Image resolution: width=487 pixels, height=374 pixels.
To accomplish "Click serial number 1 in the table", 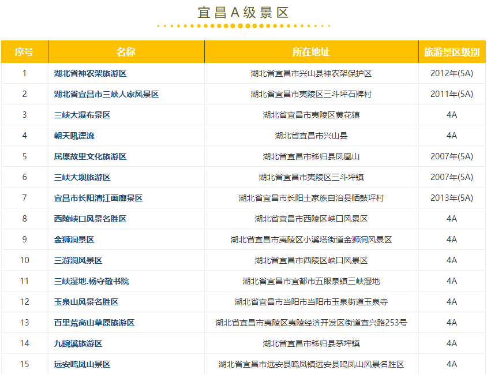I will [25, 73].
